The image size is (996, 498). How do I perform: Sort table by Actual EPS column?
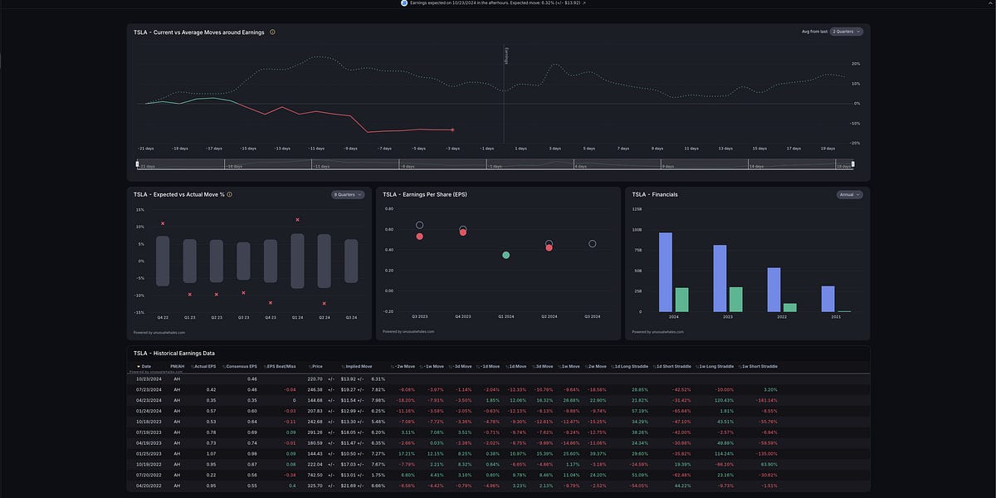coord(203,366)
